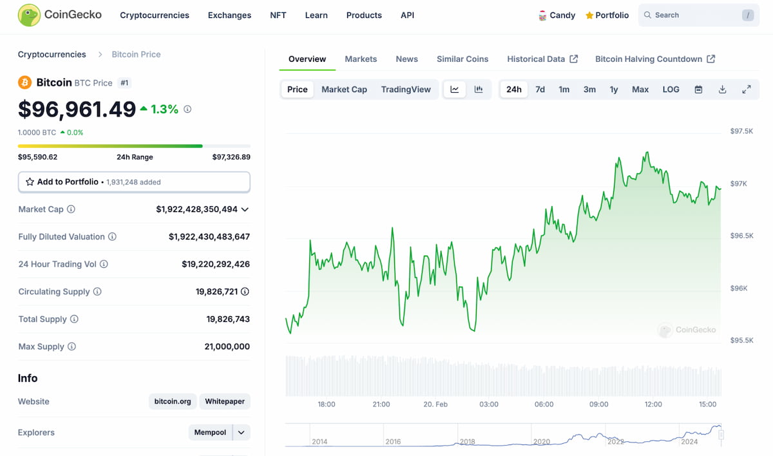Click the historical range navigator handle
The image size is (773, 456).
721,435
